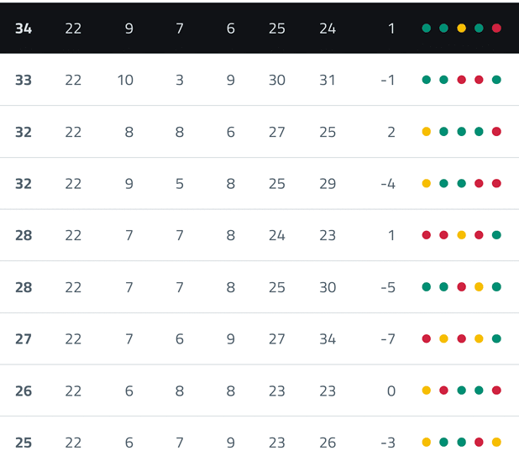Viewport: 519px width, 456px height.
Task: Click the last green form dot in the 33-point row
Action: click(x=496, y=81)
